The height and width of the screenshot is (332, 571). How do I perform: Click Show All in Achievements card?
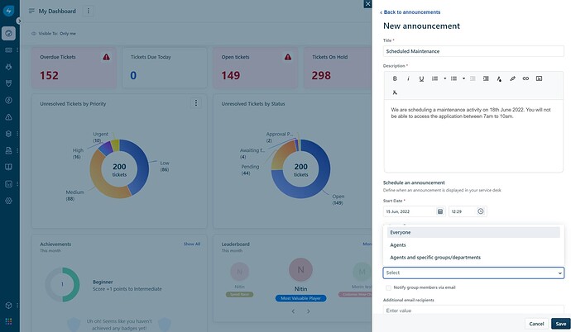click(192, 244)
